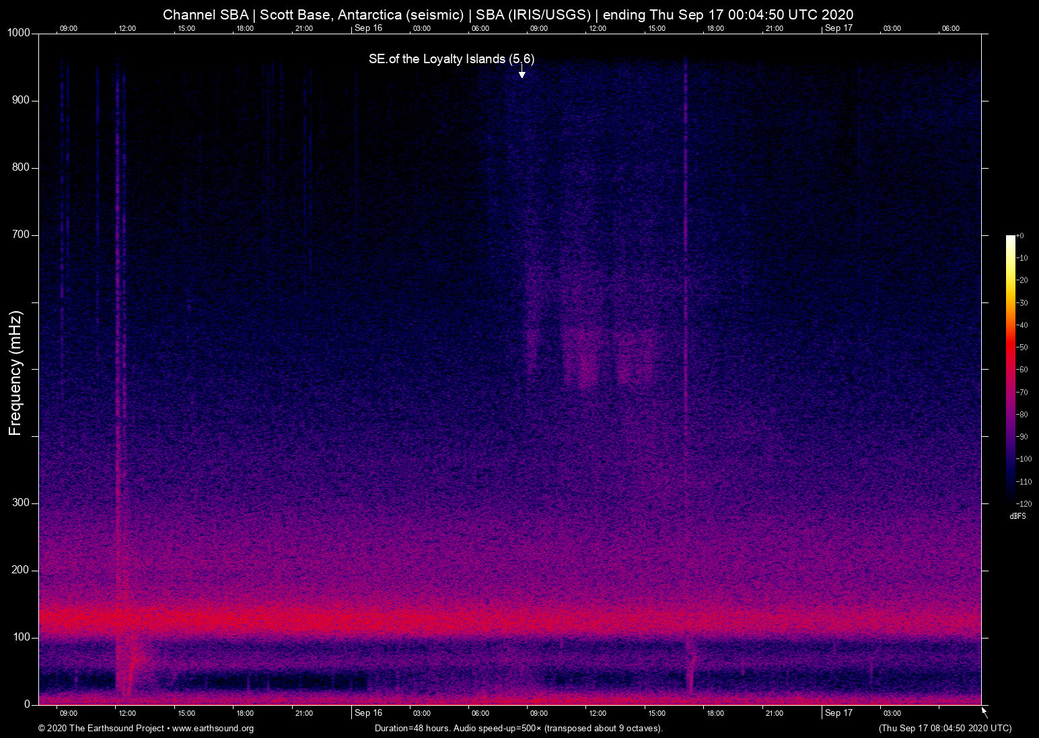
Task: Select the 700 frequency axis label
Action: click(x=21, y=235)
